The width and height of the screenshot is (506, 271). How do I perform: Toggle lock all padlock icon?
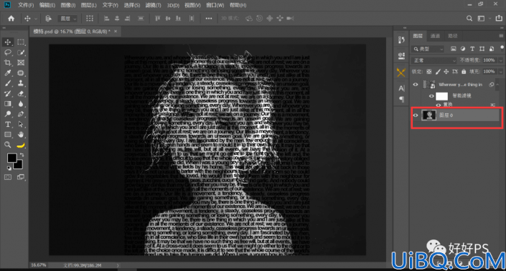coord(464,72)
